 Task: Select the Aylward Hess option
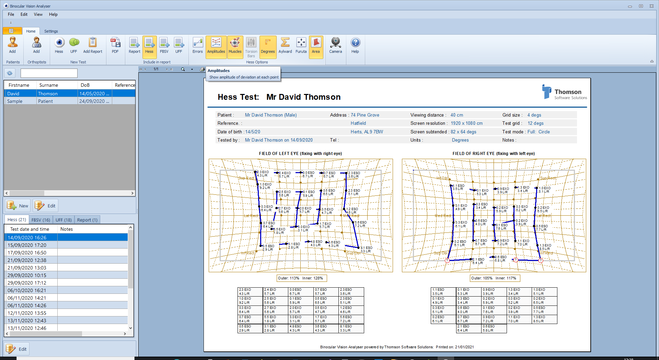(285, 45)
